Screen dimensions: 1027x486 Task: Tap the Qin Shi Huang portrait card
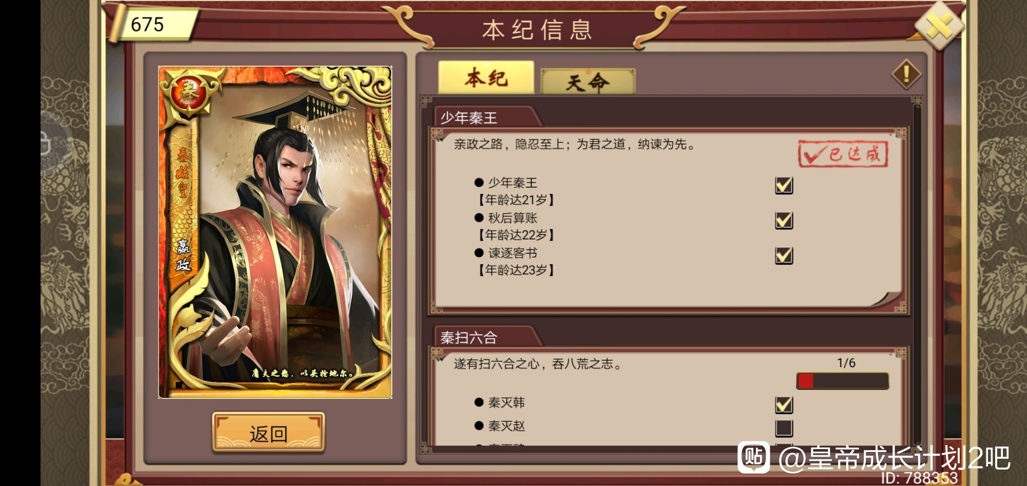(x=275, y=232)
